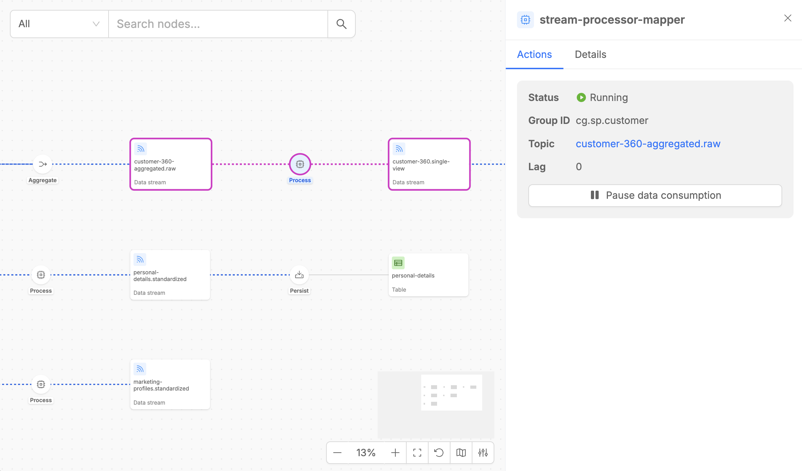Click the Search nodes input field
The image size is (802, 471).
pyautogui.click(x=218, y=24)
